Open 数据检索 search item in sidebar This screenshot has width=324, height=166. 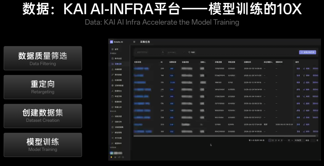[118, 102]
